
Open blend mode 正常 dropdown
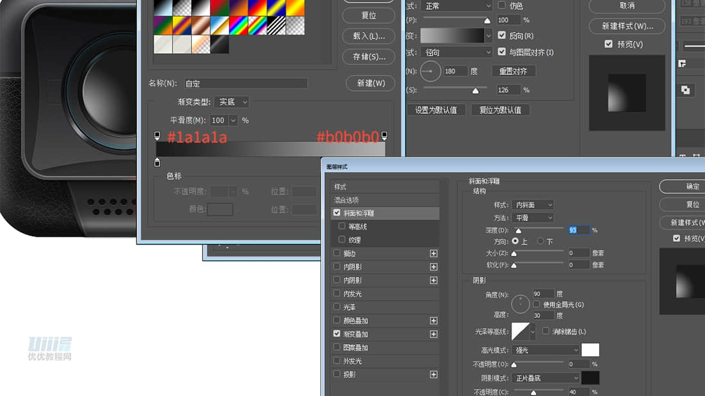[x=456, y=6]
